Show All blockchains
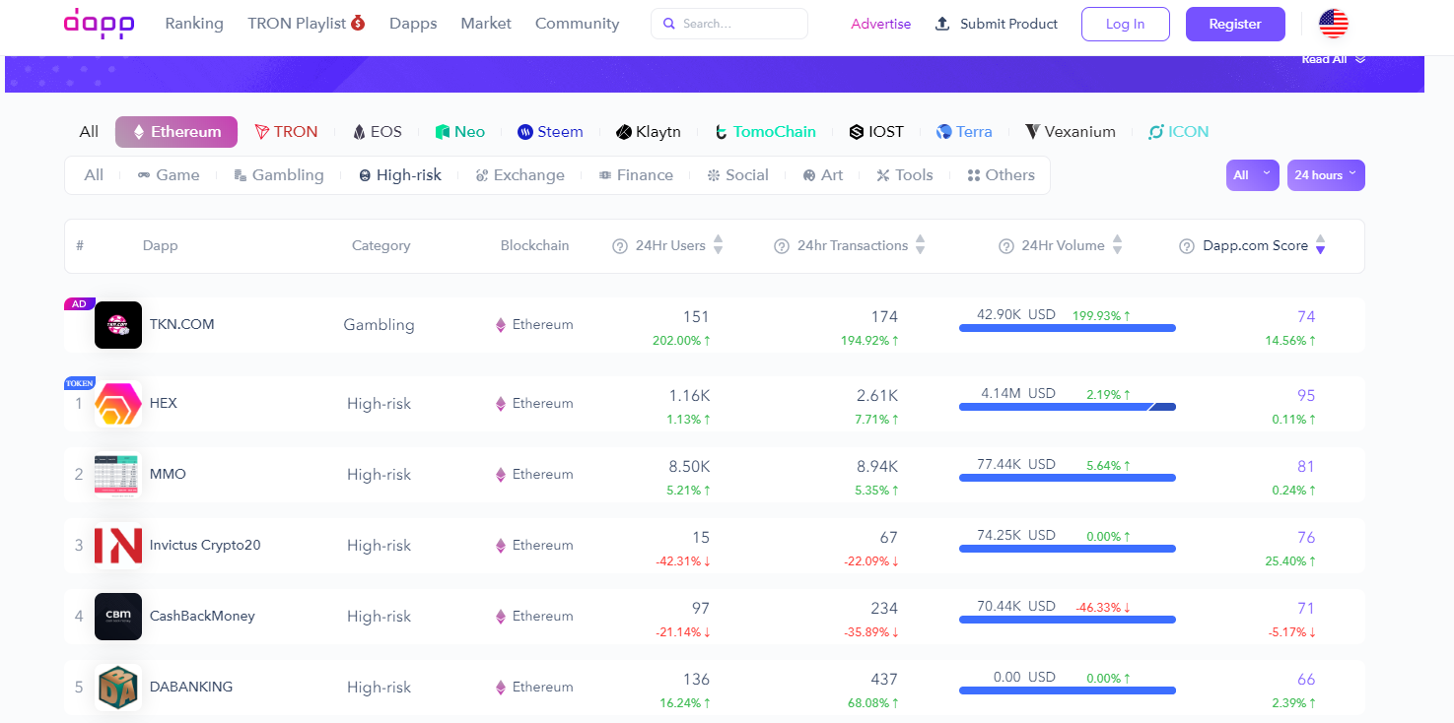 (x=89, y=132)
